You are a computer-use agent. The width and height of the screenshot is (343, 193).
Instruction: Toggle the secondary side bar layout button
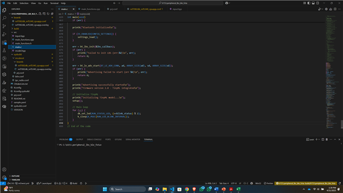click(317, 3)
